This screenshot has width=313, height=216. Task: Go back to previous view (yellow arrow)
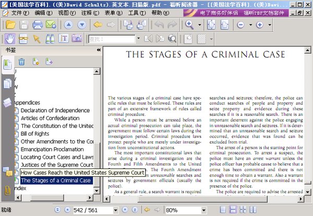[98, 25]
